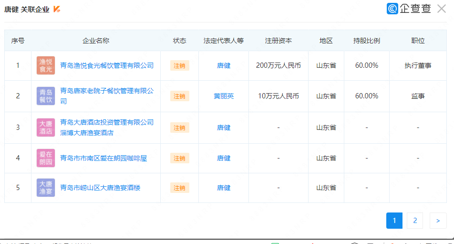Click legal representative 黄丽英 link
The height and width of the screenshot is (244, 454).
[x=224, y=96]
